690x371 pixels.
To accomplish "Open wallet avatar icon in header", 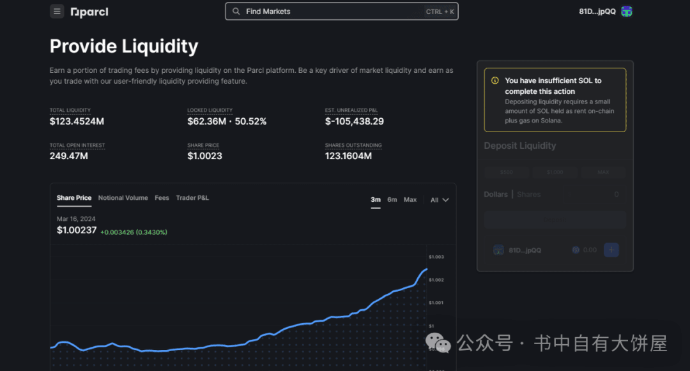I will click(627, 11).
